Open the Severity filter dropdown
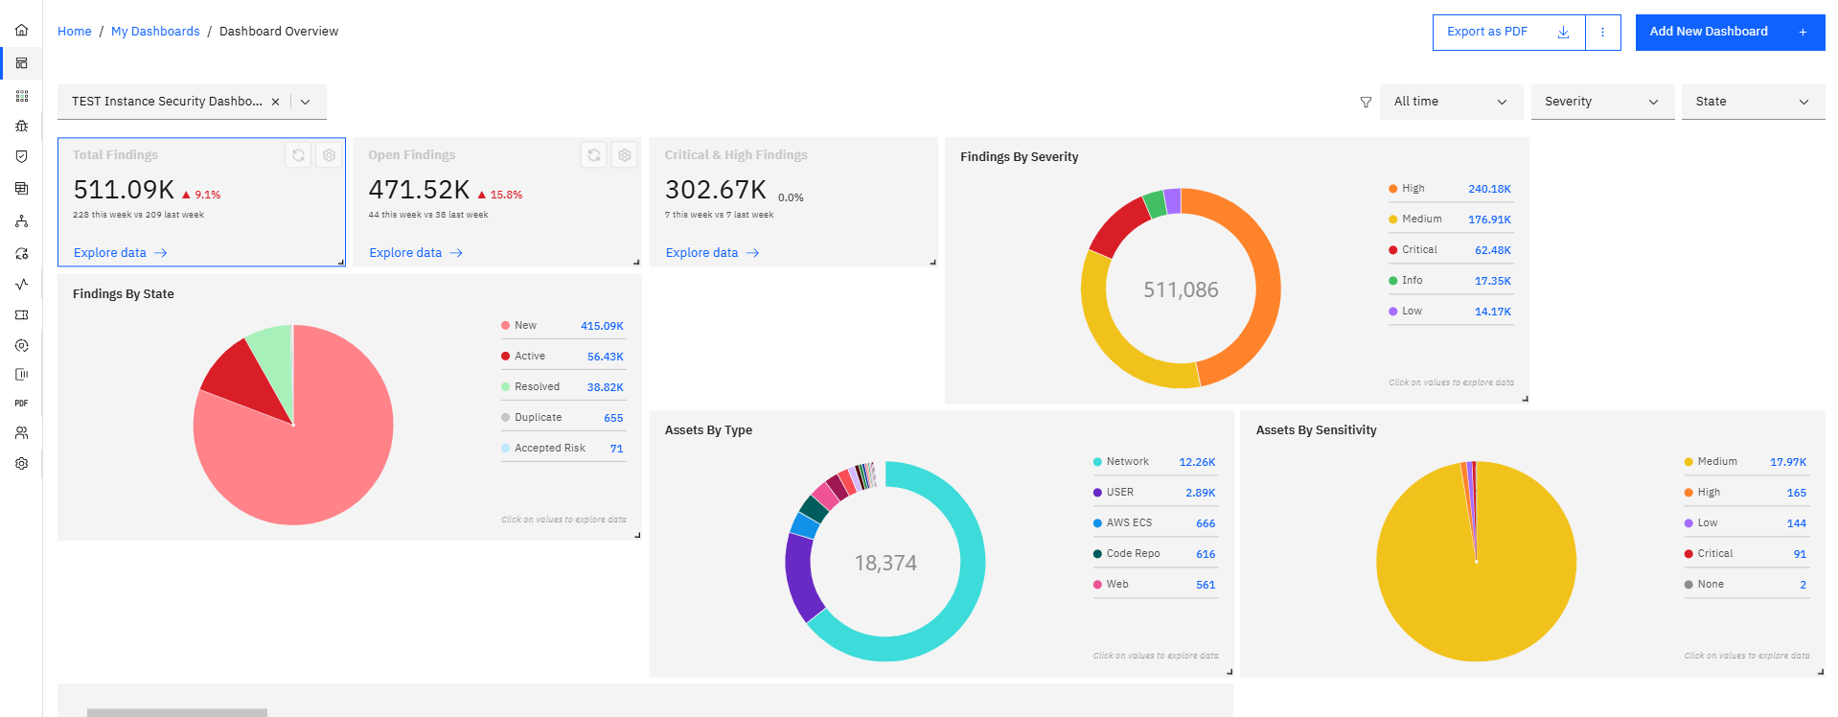Viewport: 1838px width, 717px height. (x=1602, y=102)
